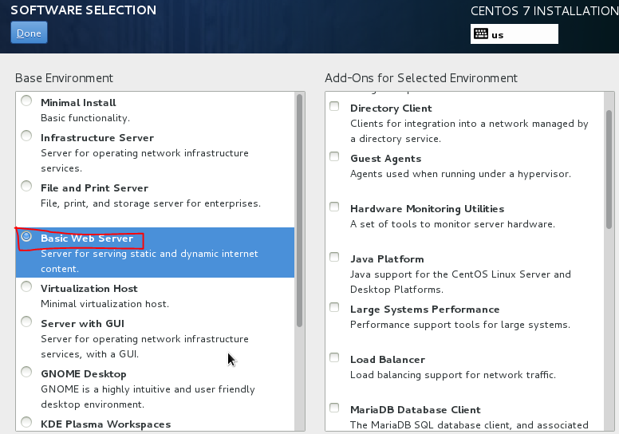Click 'Clients for integration into a network' text

pos(469,131)
